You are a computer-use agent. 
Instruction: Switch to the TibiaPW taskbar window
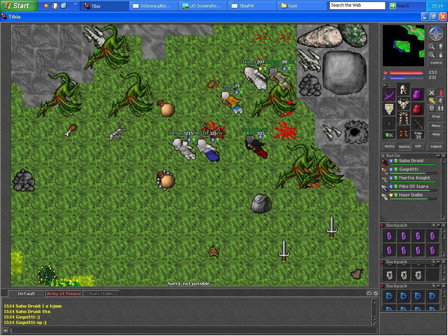coord(252,6)
